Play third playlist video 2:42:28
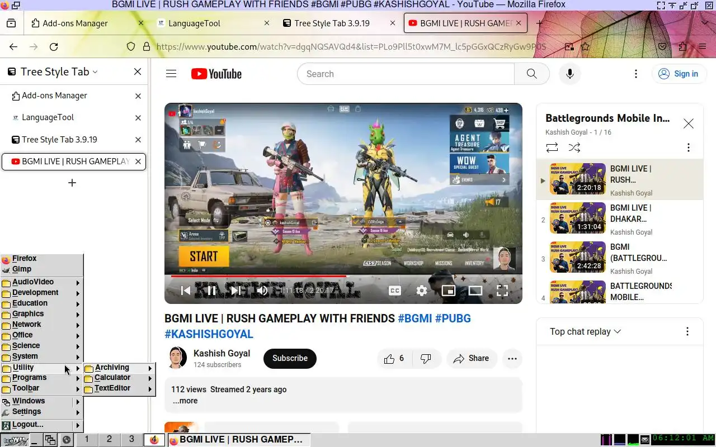The image size is (716, 447). (577, 257)
